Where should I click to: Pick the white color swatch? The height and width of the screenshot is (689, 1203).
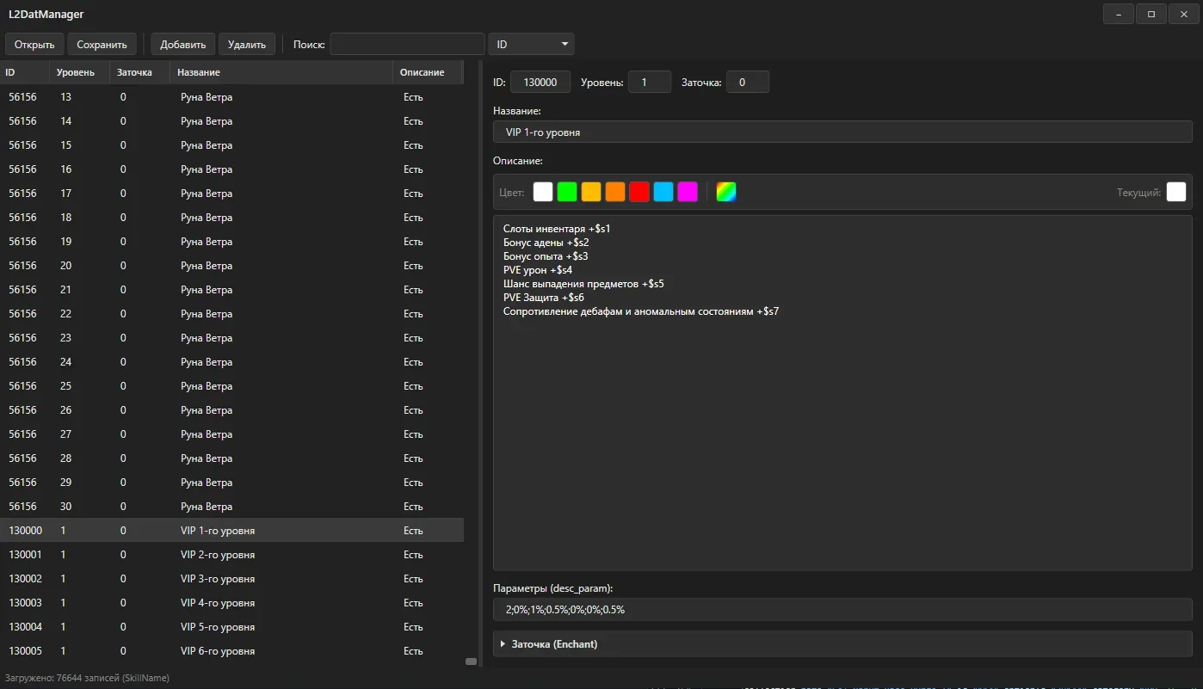click(x=543, y=192)
